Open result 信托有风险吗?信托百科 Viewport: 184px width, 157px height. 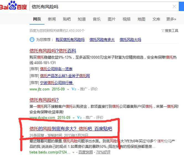coord(53,51)
